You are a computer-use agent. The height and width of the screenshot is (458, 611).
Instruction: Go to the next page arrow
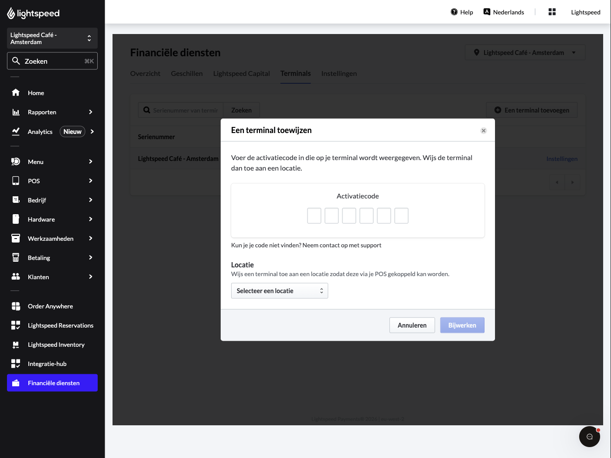point(573,182)
